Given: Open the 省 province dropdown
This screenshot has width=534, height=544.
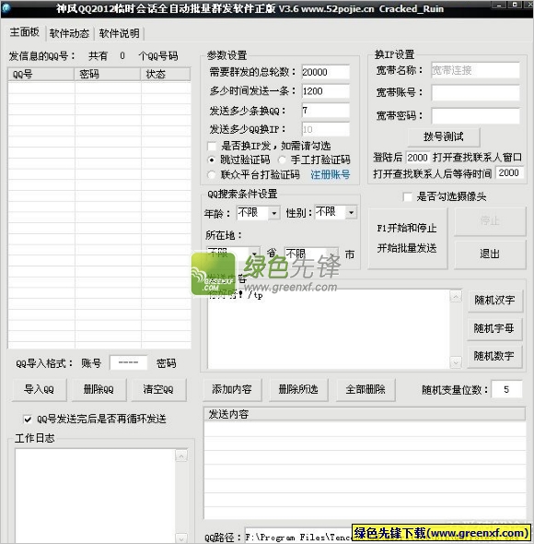Looking at the screenshot, I should pos(255,254).
